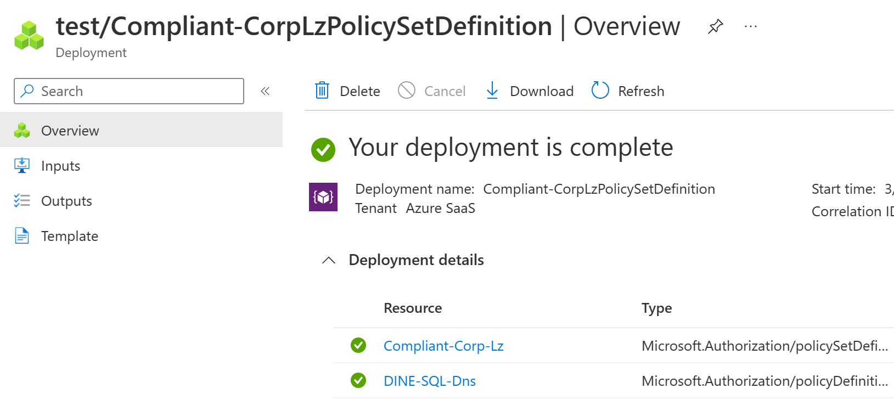Screen dimensions: 894x405
Task: Open the Compliant-Corp-Lz resource link
Action: click(443, 346)
